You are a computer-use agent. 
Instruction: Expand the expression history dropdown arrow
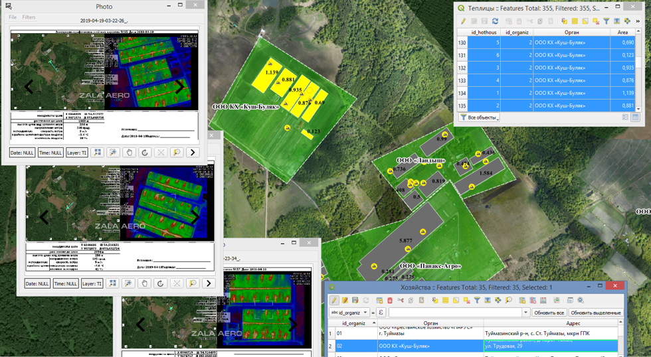(x=526, y=313)
